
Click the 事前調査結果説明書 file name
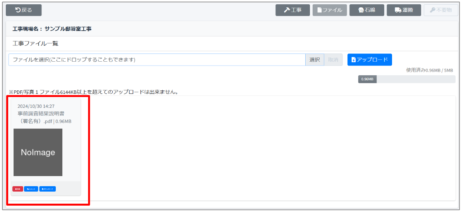point(41,114)
